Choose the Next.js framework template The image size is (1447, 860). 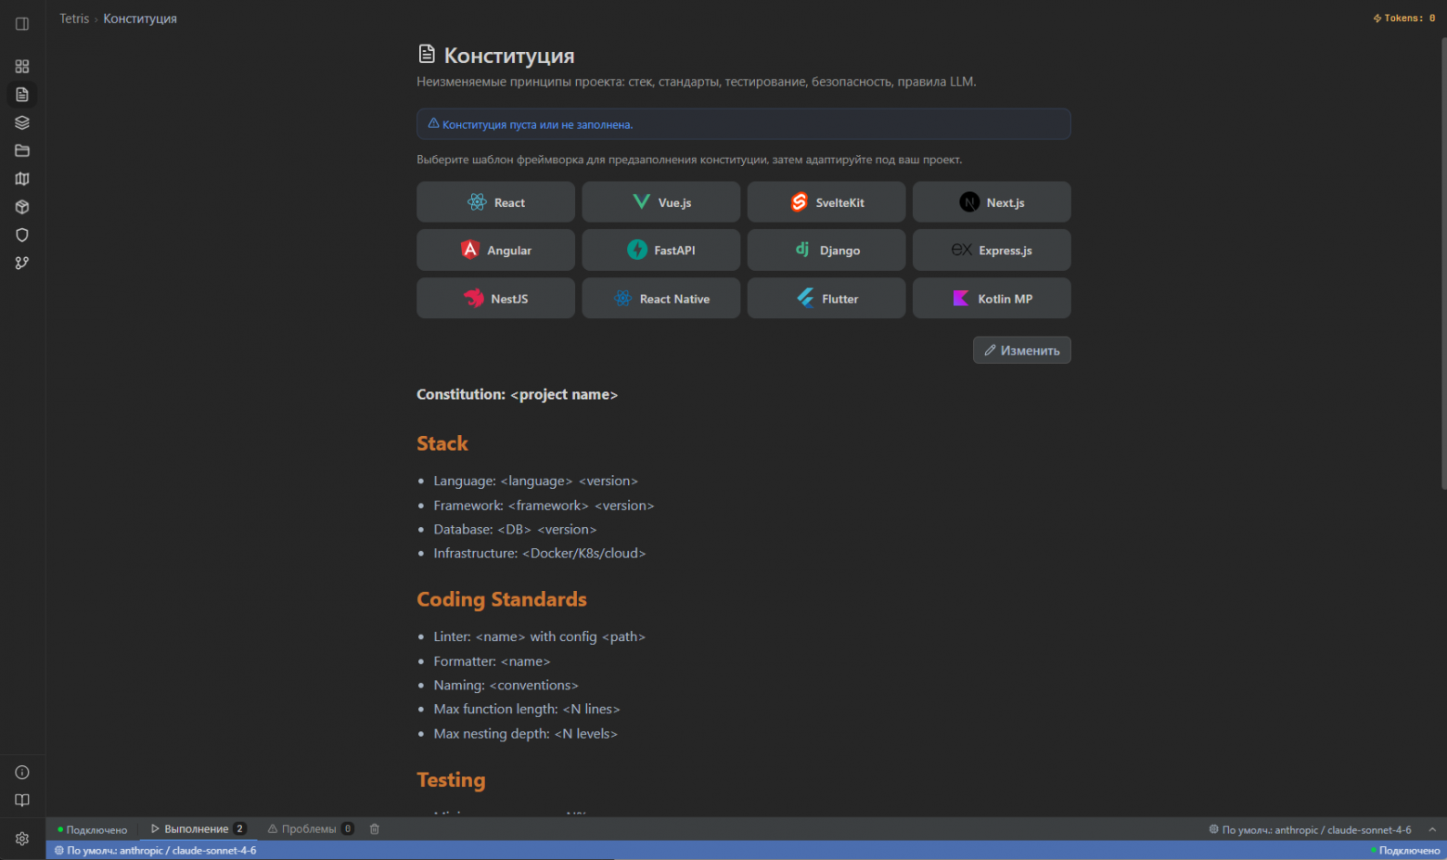point(992,202)
